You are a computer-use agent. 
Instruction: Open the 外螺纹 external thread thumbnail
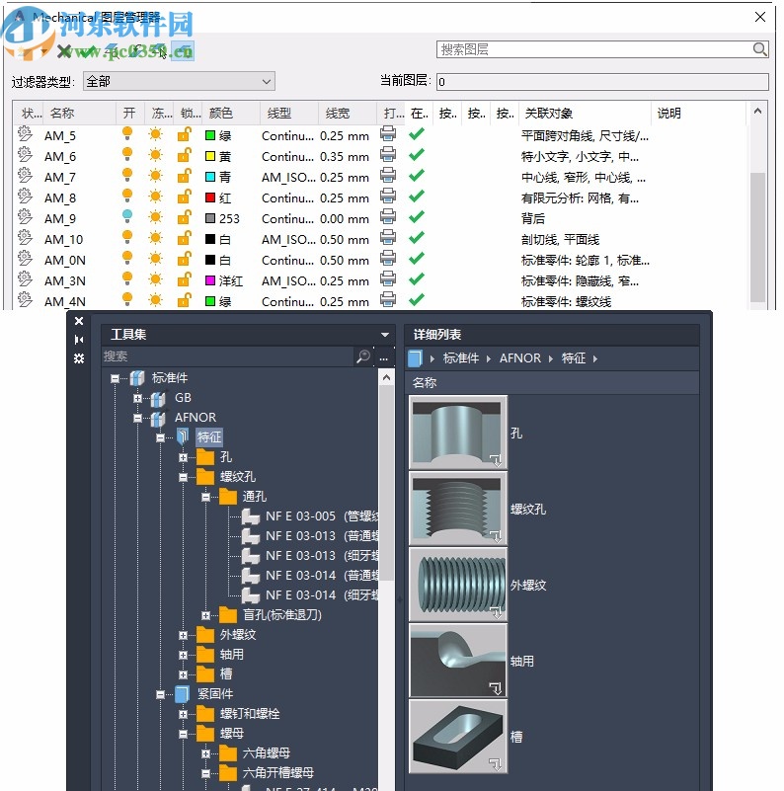click(458, 585)
